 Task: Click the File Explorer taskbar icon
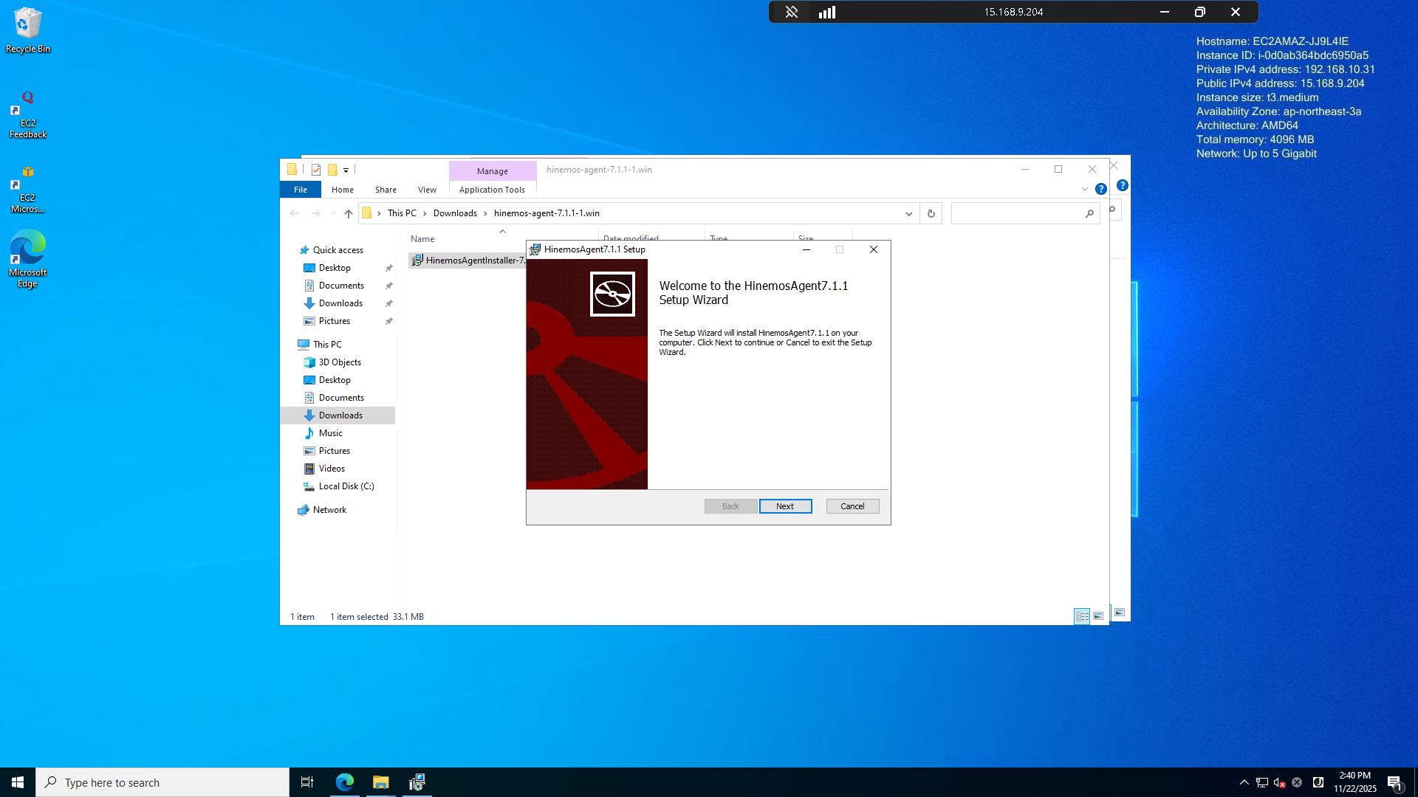[380, 782]
